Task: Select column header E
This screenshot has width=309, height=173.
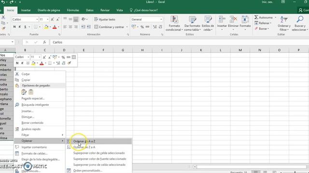Action: tap(84, 50)
